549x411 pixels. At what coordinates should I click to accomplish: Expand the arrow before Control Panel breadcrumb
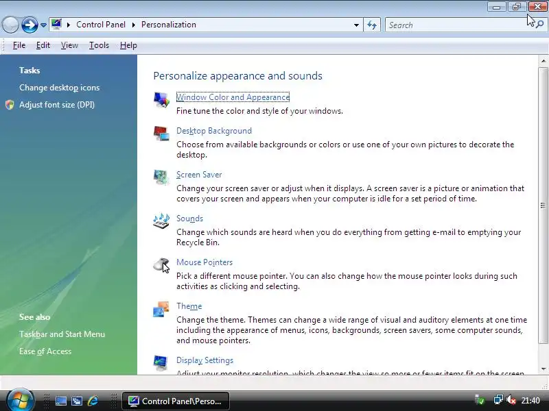click(69, 25)
